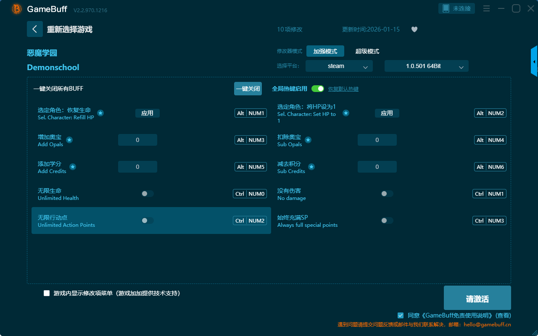Click the 恢复默认热键 link
Screen dimensions: 538x336
pyautogui.click(x=343, y=89)
